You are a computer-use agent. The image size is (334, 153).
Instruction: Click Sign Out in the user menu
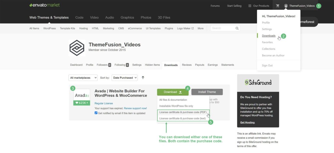pyautogui.click(x=267, y=65)
